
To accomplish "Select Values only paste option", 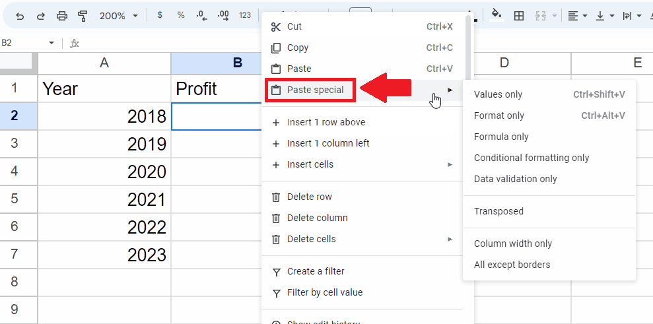I will coord(549,94).
